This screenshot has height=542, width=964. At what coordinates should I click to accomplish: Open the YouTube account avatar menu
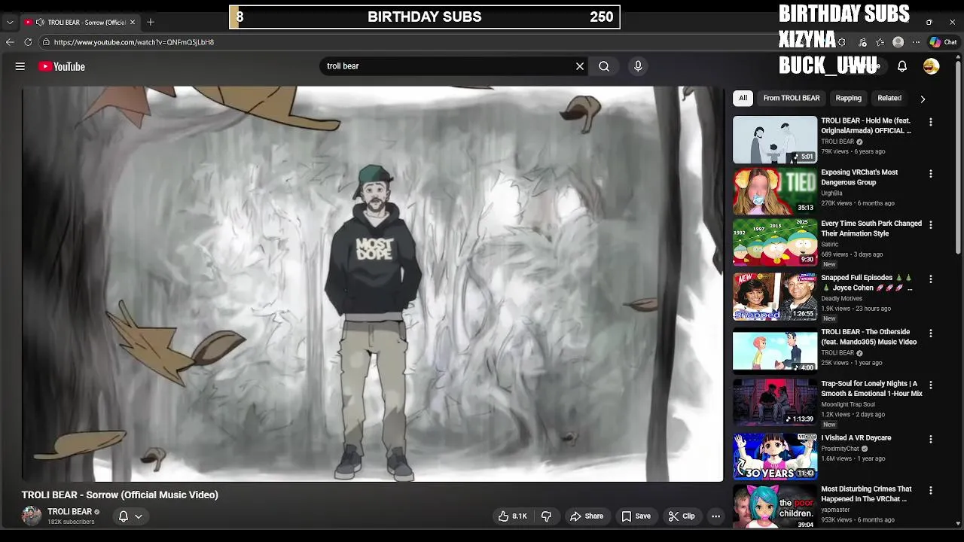[x=932, y=66]
